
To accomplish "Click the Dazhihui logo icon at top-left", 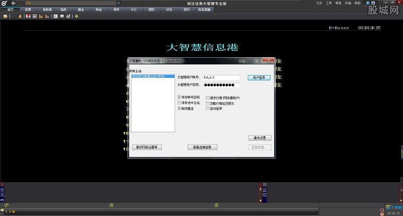I will 4,3.
